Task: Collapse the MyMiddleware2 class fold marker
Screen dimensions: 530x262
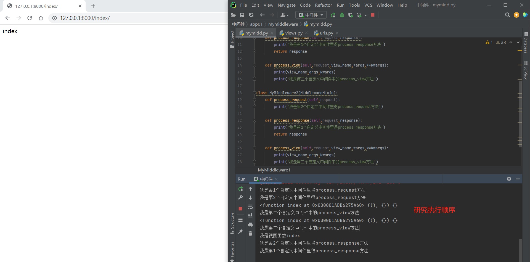Action: [254, 93]
